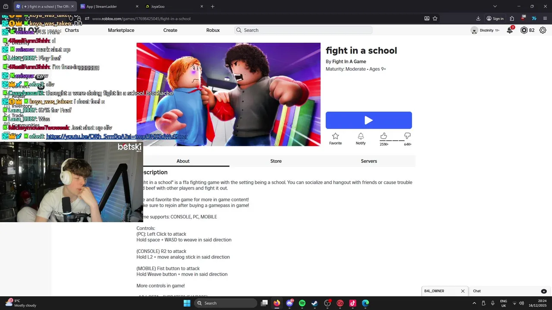Image resolution: width=552 pixels, height=310 pixels.
Task: Bookmark this page with star icon
Action: (435, 19)
